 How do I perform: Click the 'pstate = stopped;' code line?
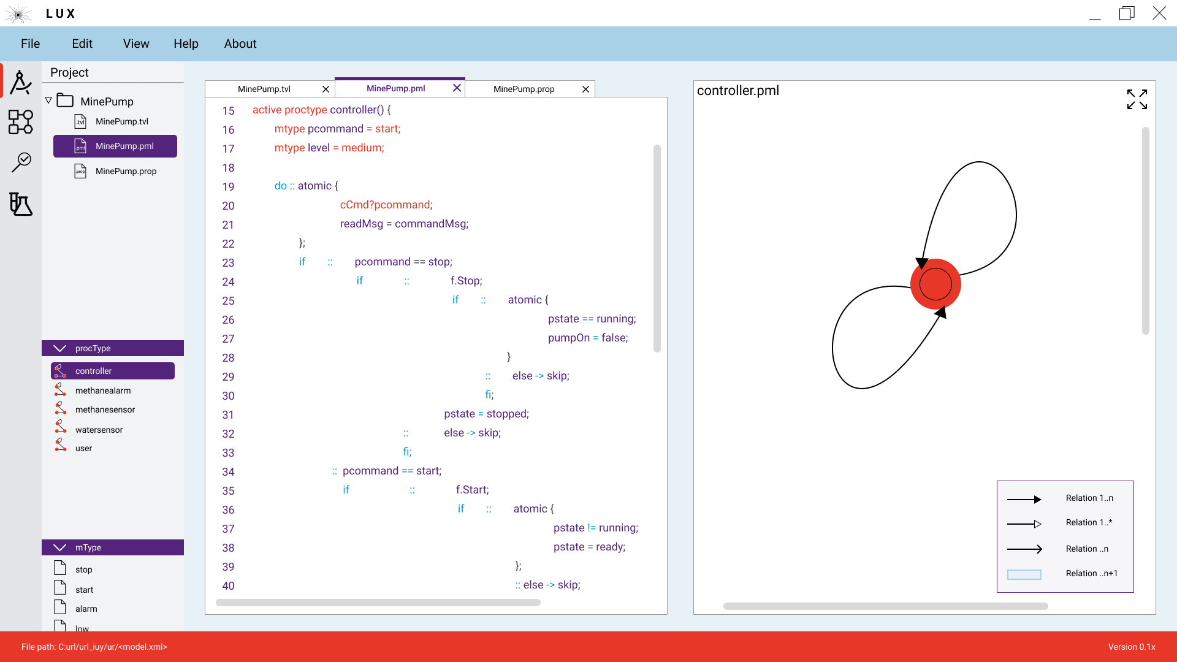pos(486,414)
